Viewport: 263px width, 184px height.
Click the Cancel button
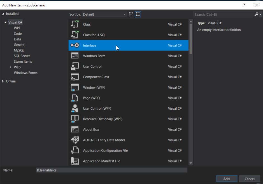250,179
